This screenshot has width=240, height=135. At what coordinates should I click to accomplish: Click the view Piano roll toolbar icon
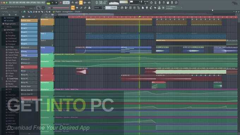[126, 8]
